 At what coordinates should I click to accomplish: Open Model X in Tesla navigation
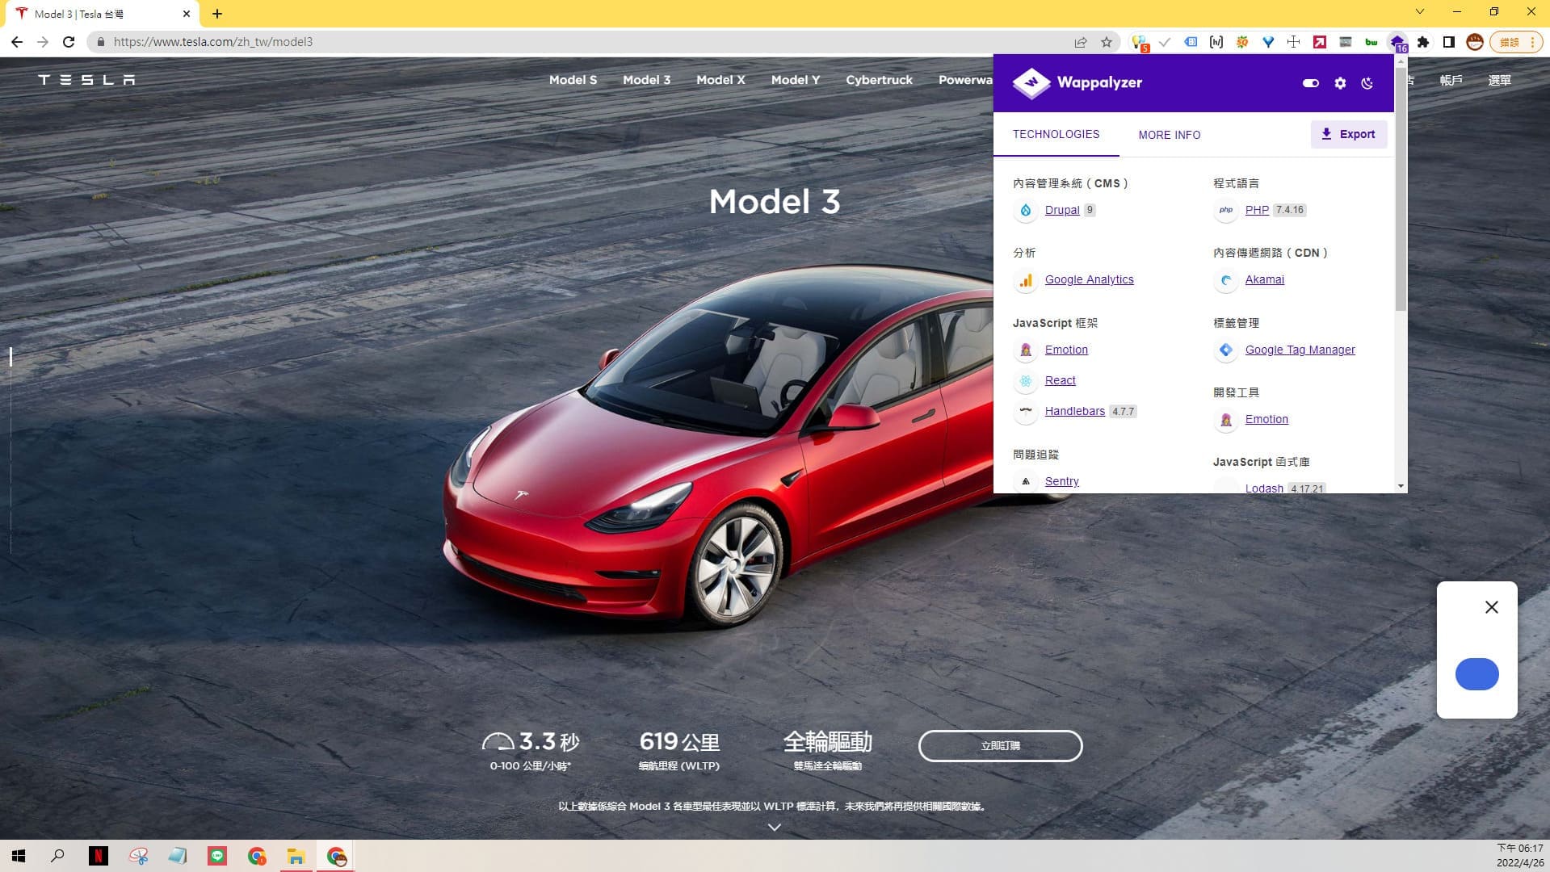(x=720, y=80)
